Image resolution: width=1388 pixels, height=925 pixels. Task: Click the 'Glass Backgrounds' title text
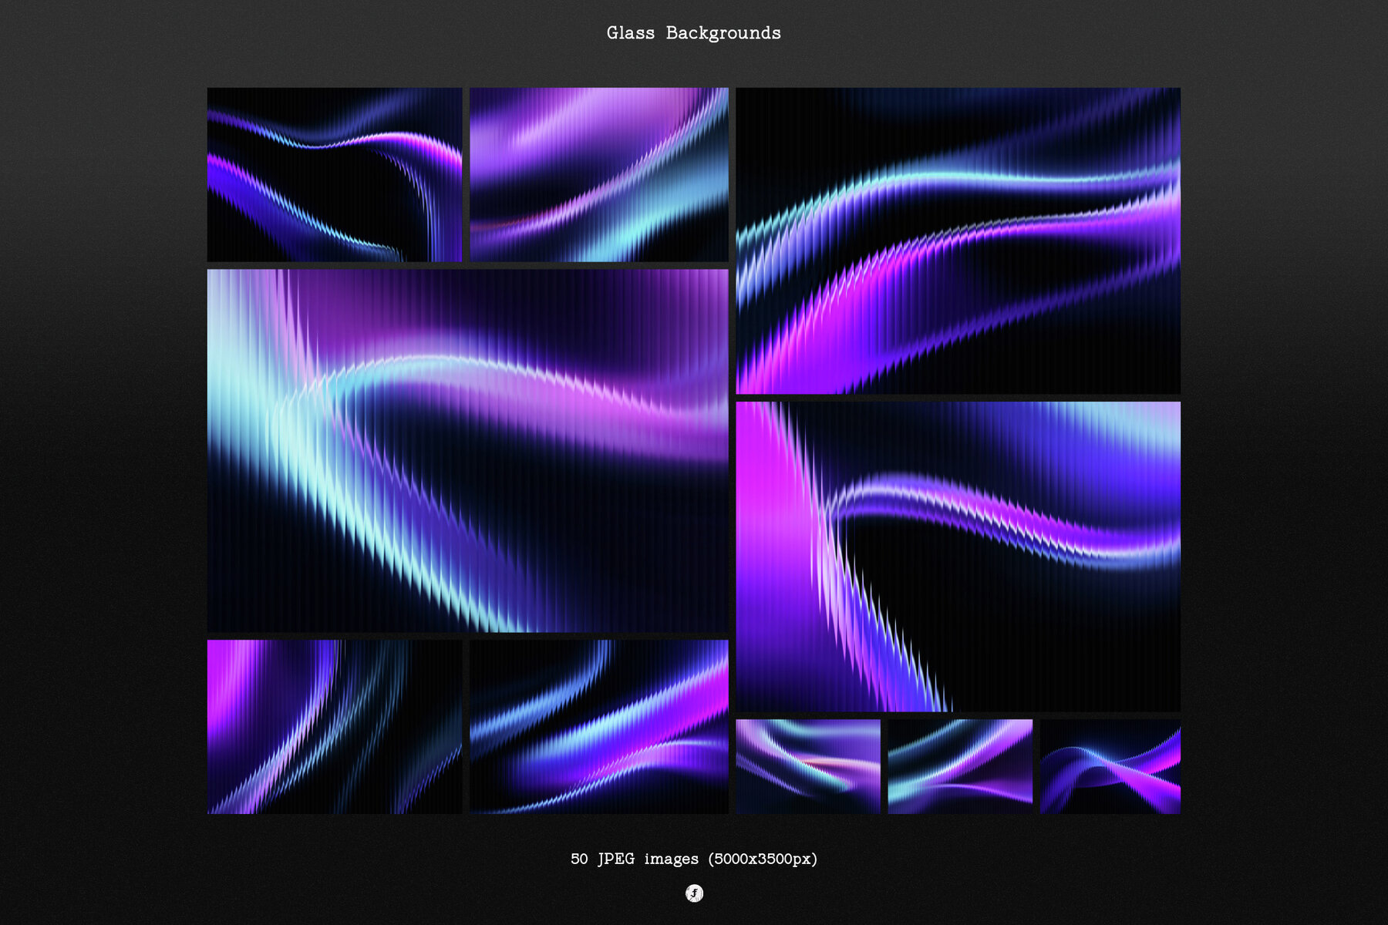click(693, 32)
